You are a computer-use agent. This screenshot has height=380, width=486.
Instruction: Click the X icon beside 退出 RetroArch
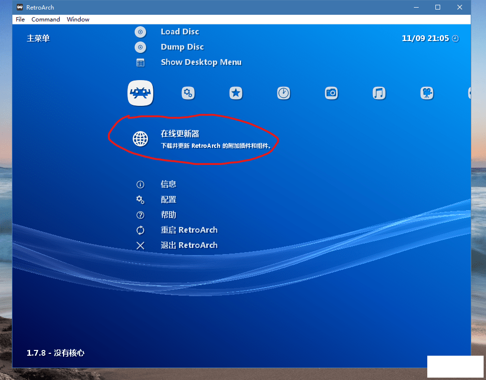(140, 246)
